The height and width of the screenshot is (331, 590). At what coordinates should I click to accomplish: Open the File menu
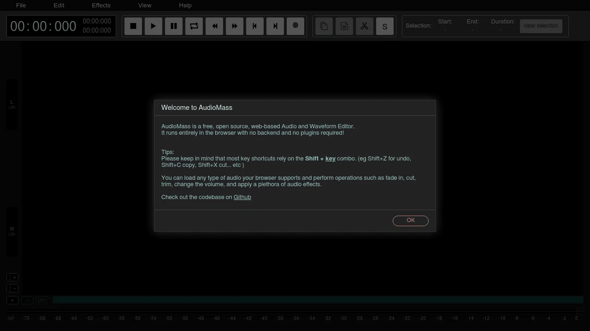21,6
